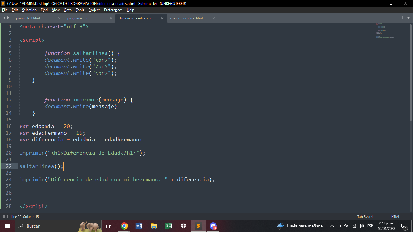Switch to the calculo_consumo.html tab
The width and height of the screenshot is (413, 232).
(186, 18)
